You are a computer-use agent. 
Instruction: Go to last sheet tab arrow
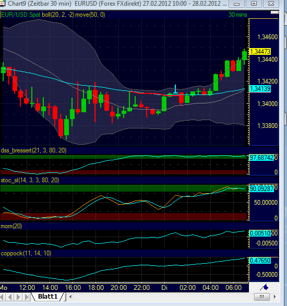[x=27, y=297]
